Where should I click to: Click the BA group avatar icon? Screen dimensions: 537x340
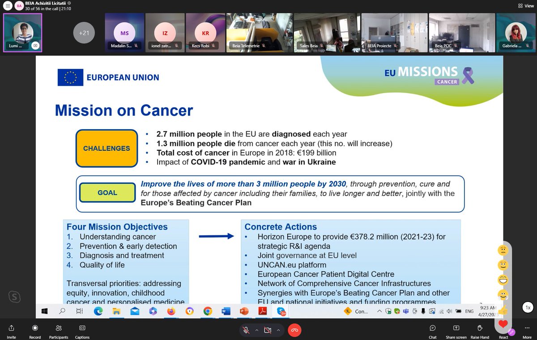coord(19,6)
